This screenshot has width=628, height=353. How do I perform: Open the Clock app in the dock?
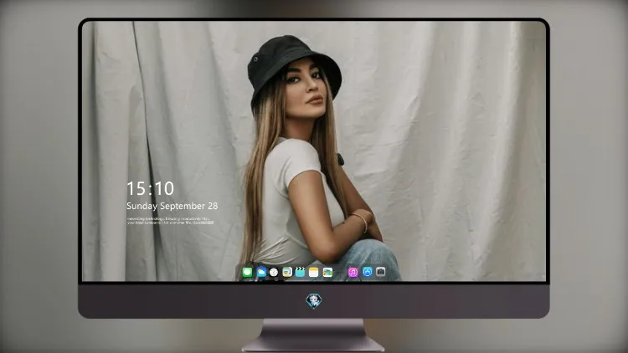(x=274, y=273)
